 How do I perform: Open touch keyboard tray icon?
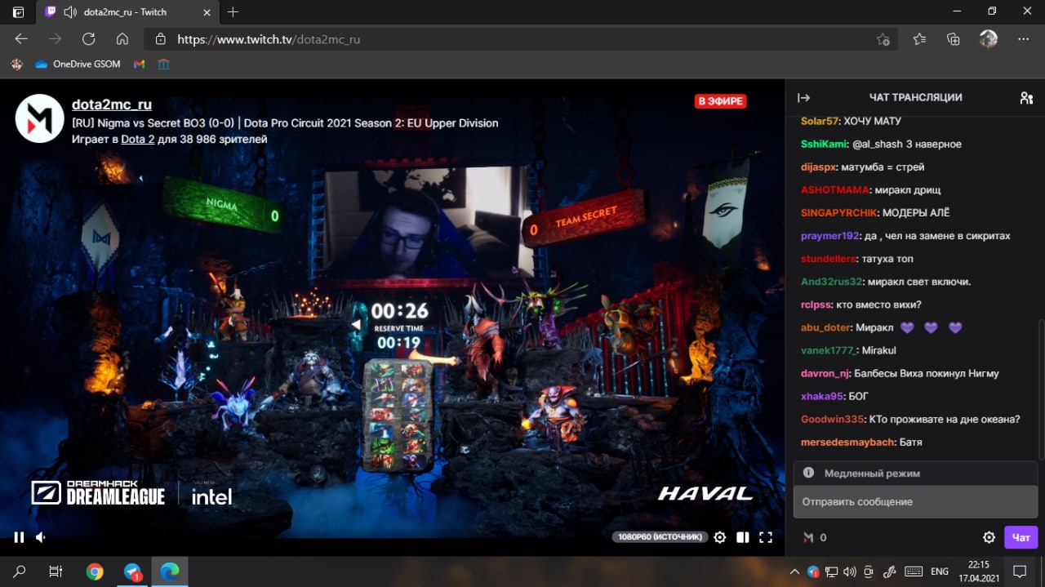pos(914,571)
